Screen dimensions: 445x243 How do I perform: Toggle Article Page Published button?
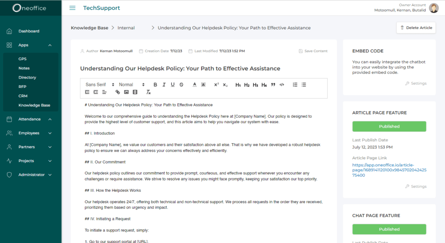389,126
